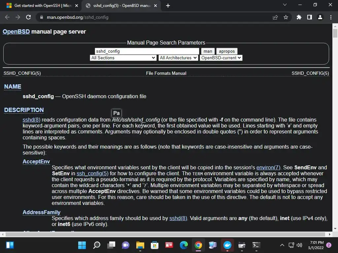Click the horizontal scrollbar track
The image size is (338, 253).
165,234
